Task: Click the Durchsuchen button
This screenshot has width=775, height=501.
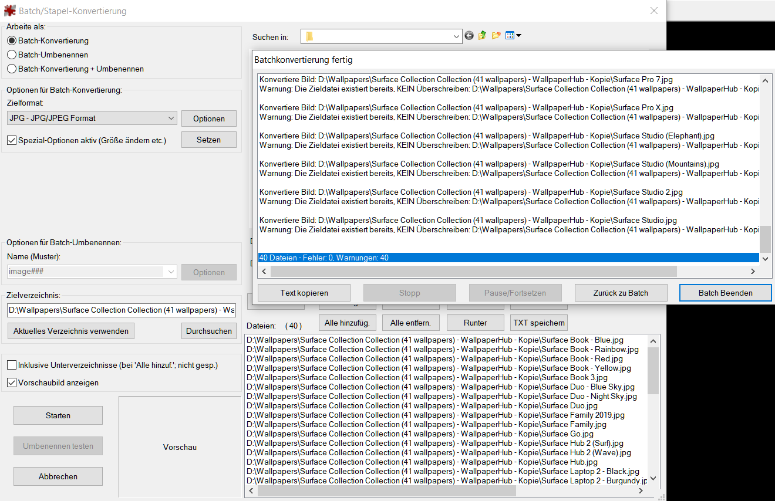Action: coord(209,331)
